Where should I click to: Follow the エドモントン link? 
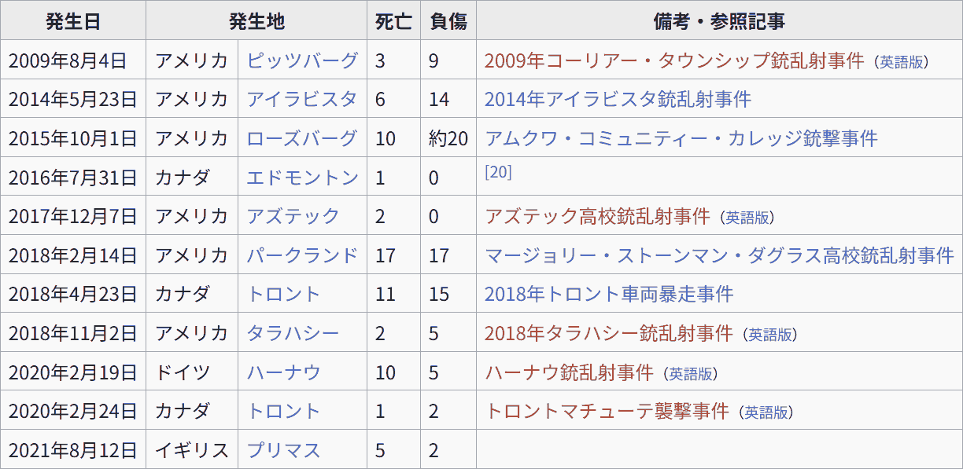pyautogui.click(x=302, y=178)
